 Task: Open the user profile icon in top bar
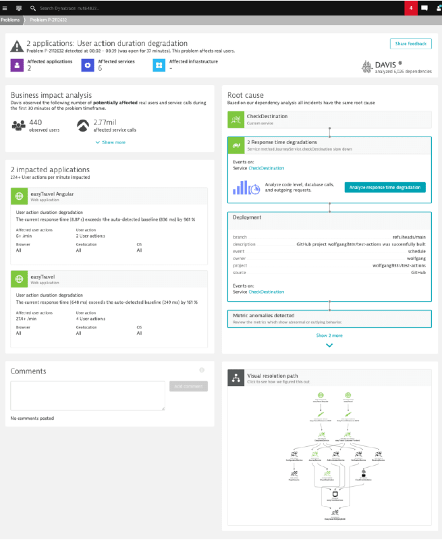click(x=439, y=8)
